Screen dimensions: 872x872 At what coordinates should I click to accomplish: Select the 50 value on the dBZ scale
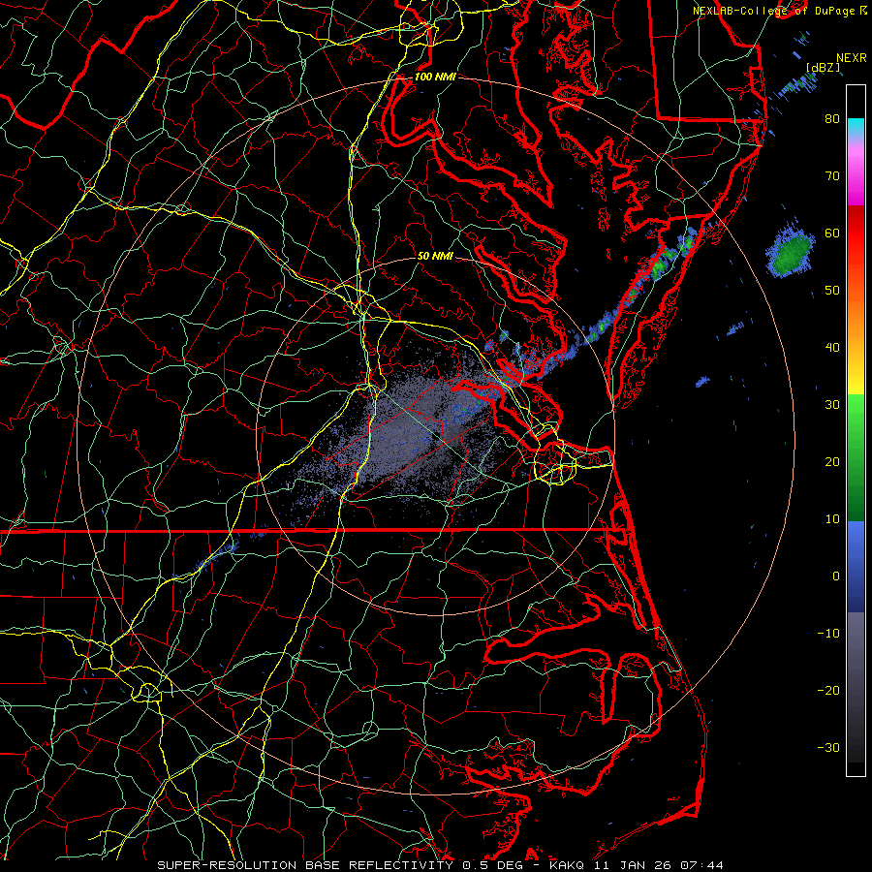[x=832, y=291]
